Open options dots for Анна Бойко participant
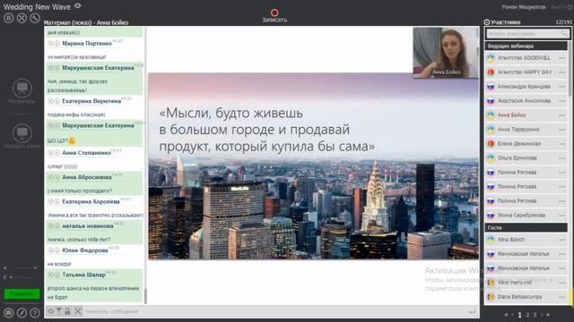The image size is (574, 322). click(562, 115)
